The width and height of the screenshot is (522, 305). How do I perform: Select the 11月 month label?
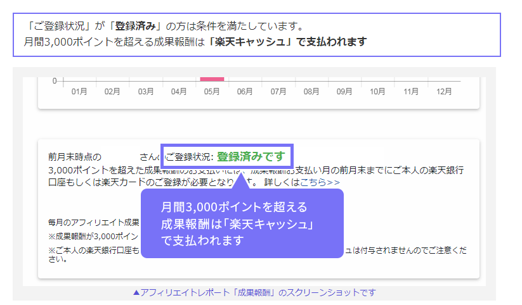tap(411, 92)
